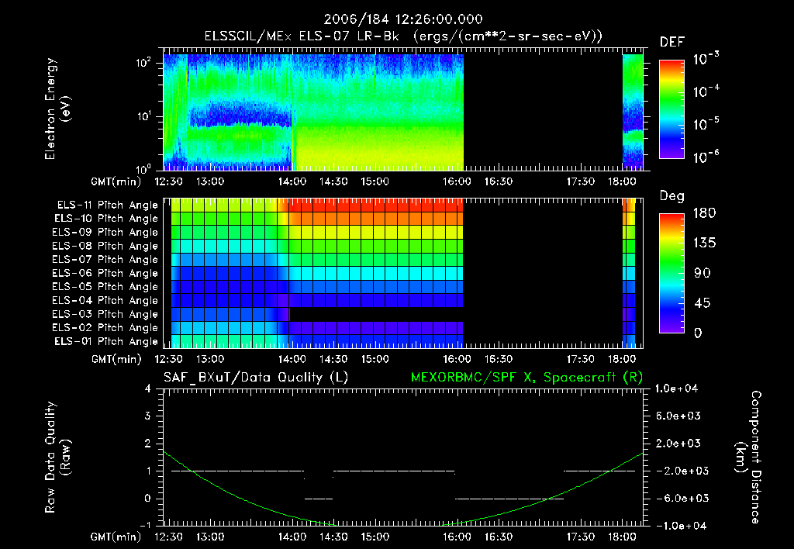Image resolution: width=794 pixels, height=549 pixels.
Task: Click the "ELS-05 Pitch Angle" row label
Action: [x=105, y=287]
